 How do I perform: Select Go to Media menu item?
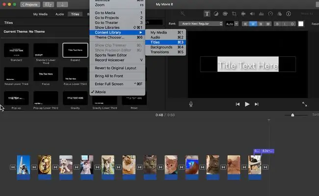pos(117,13)
